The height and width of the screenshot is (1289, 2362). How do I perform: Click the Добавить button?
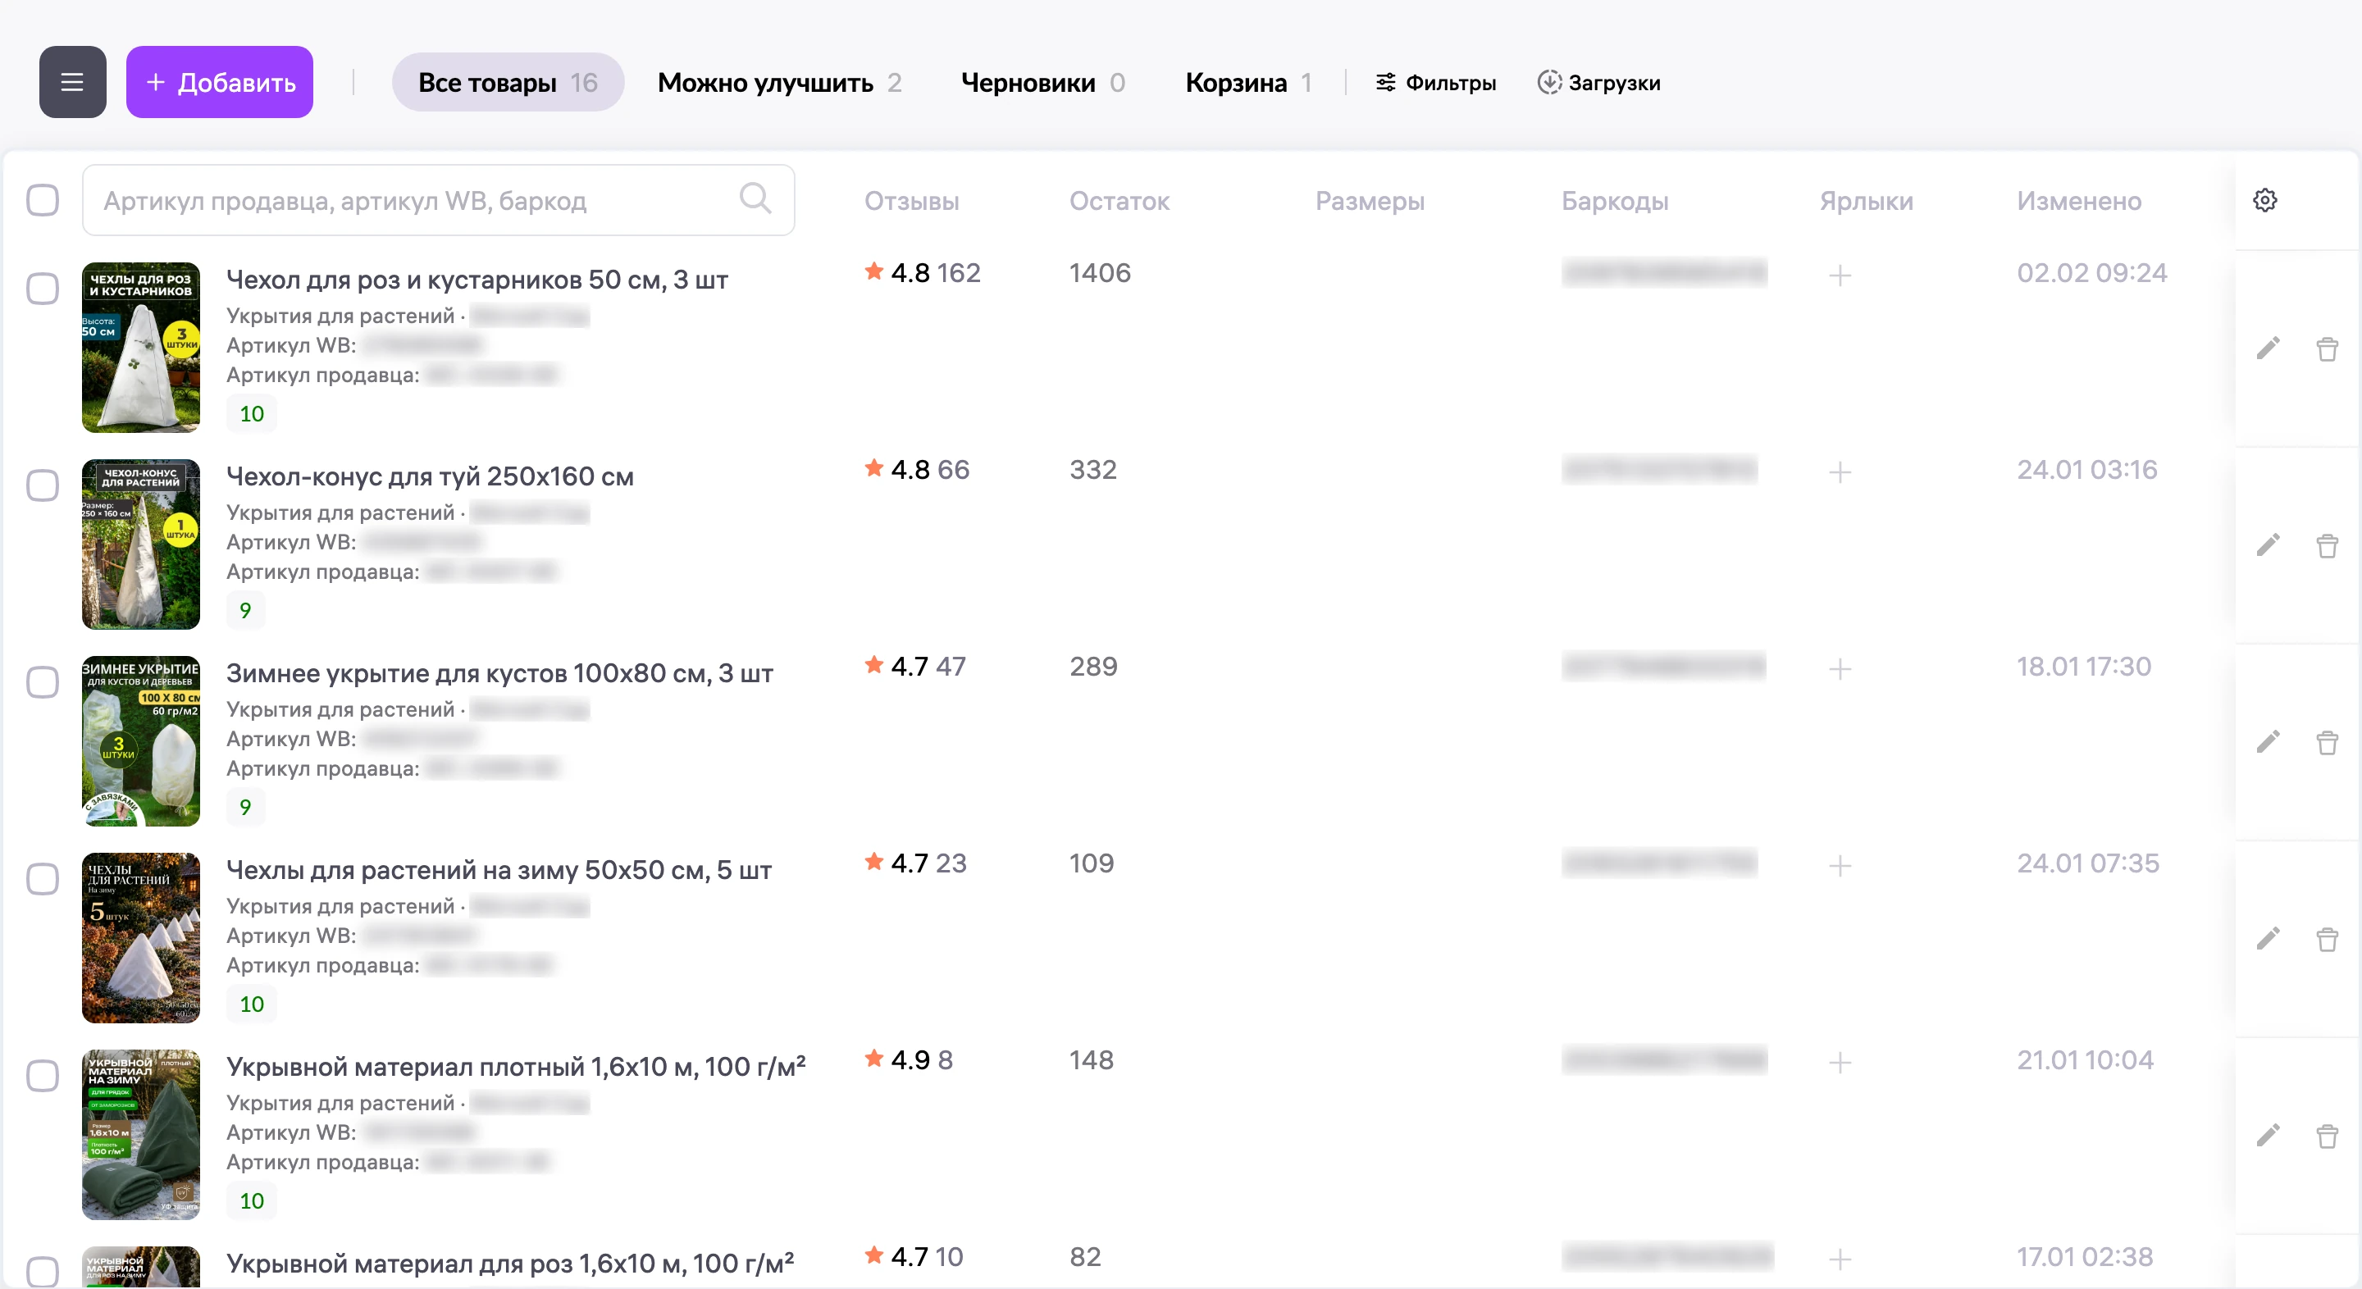click(x=219, y=83)
